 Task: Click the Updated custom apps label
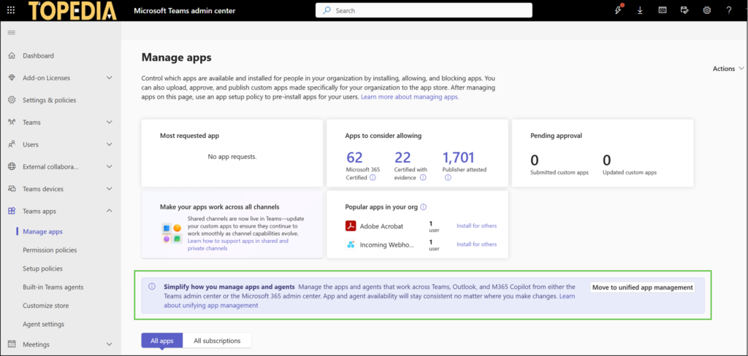630,172
